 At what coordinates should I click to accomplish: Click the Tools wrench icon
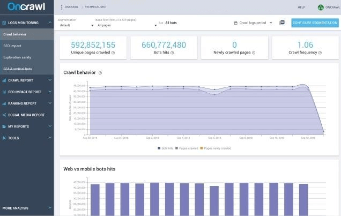tap(4, 138)
